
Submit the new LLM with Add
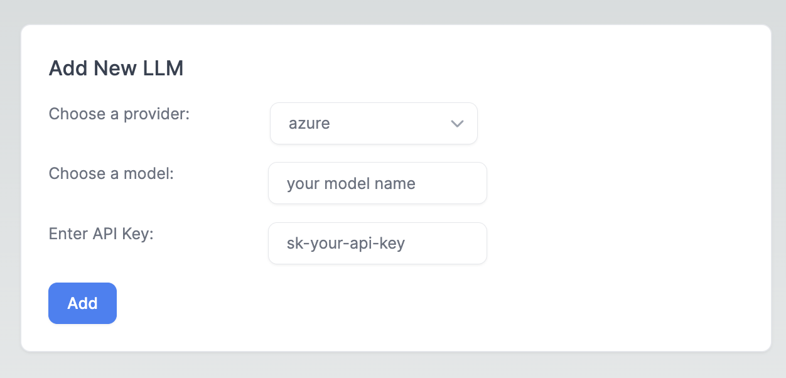pyautogui.click(x=82, y=303)
